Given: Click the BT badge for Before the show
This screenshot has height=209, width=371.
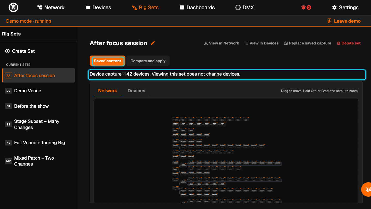Looking at the screenshot, I should click(9, 106).
